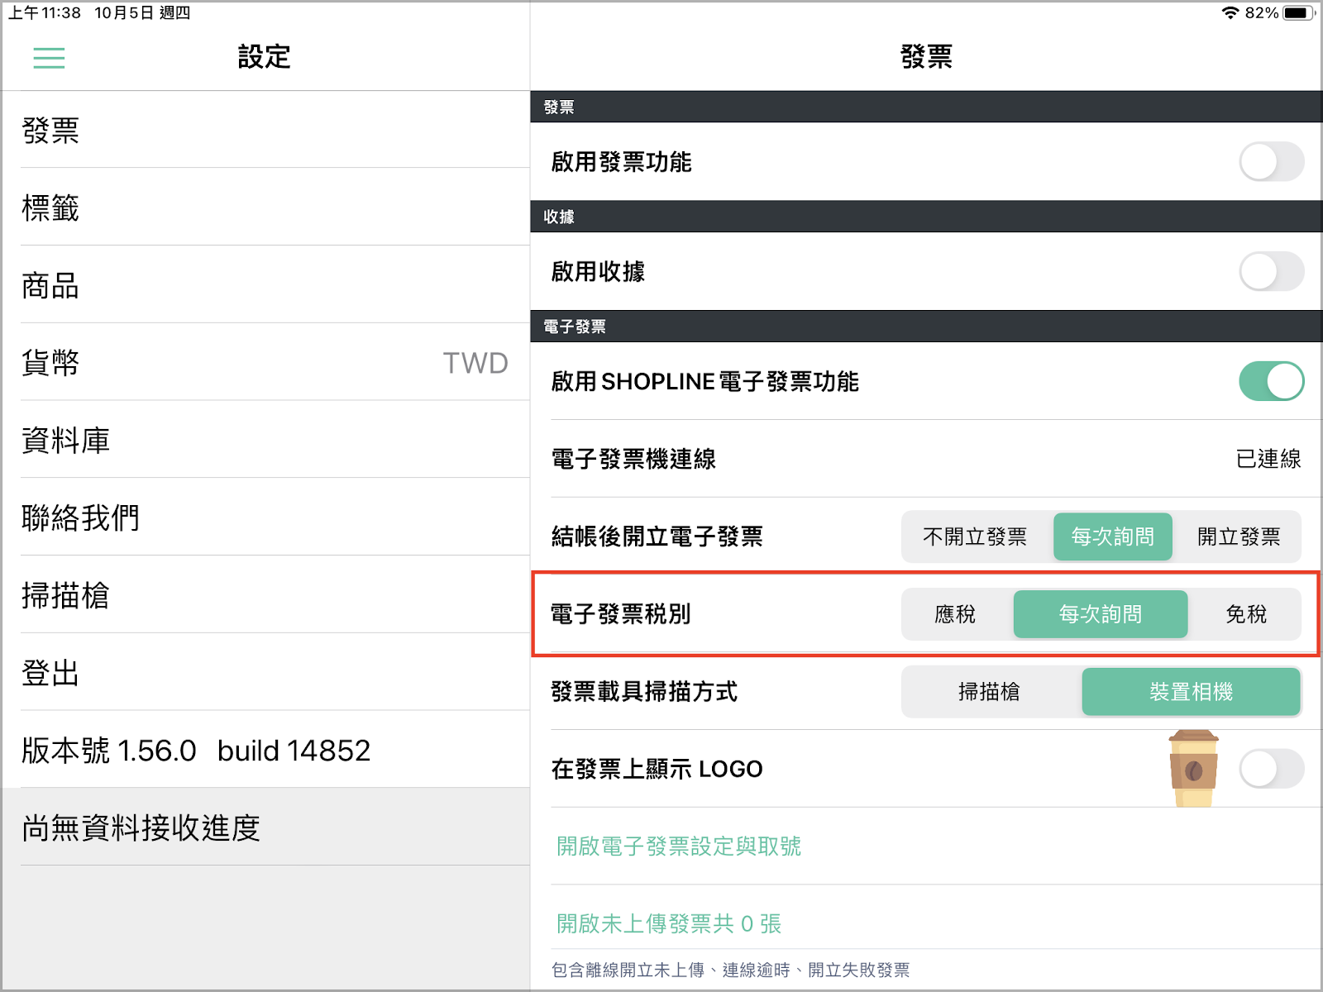The image size is (1323, 992).
Task: Select 開立發票 option
Action: click(1238, 537)
